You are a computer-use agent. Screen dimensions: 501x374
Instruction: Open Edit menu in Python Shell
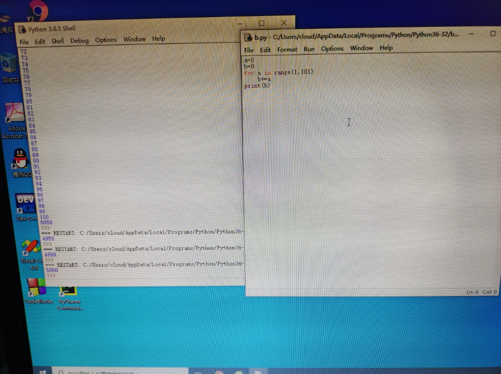tap(40, 41)
